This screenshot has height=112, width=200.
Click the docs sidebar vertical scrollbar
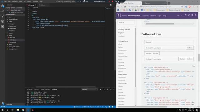coord(135,57)
